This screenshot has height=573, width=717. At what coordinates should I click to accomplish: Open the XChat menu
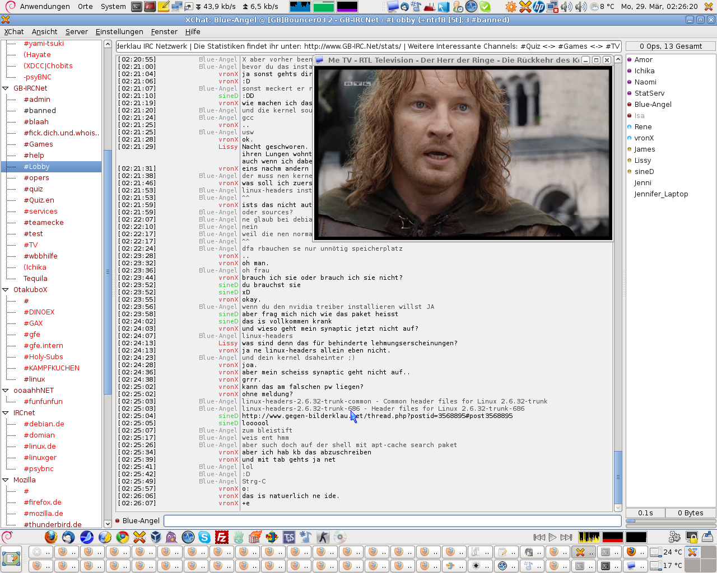coord(14,32)
